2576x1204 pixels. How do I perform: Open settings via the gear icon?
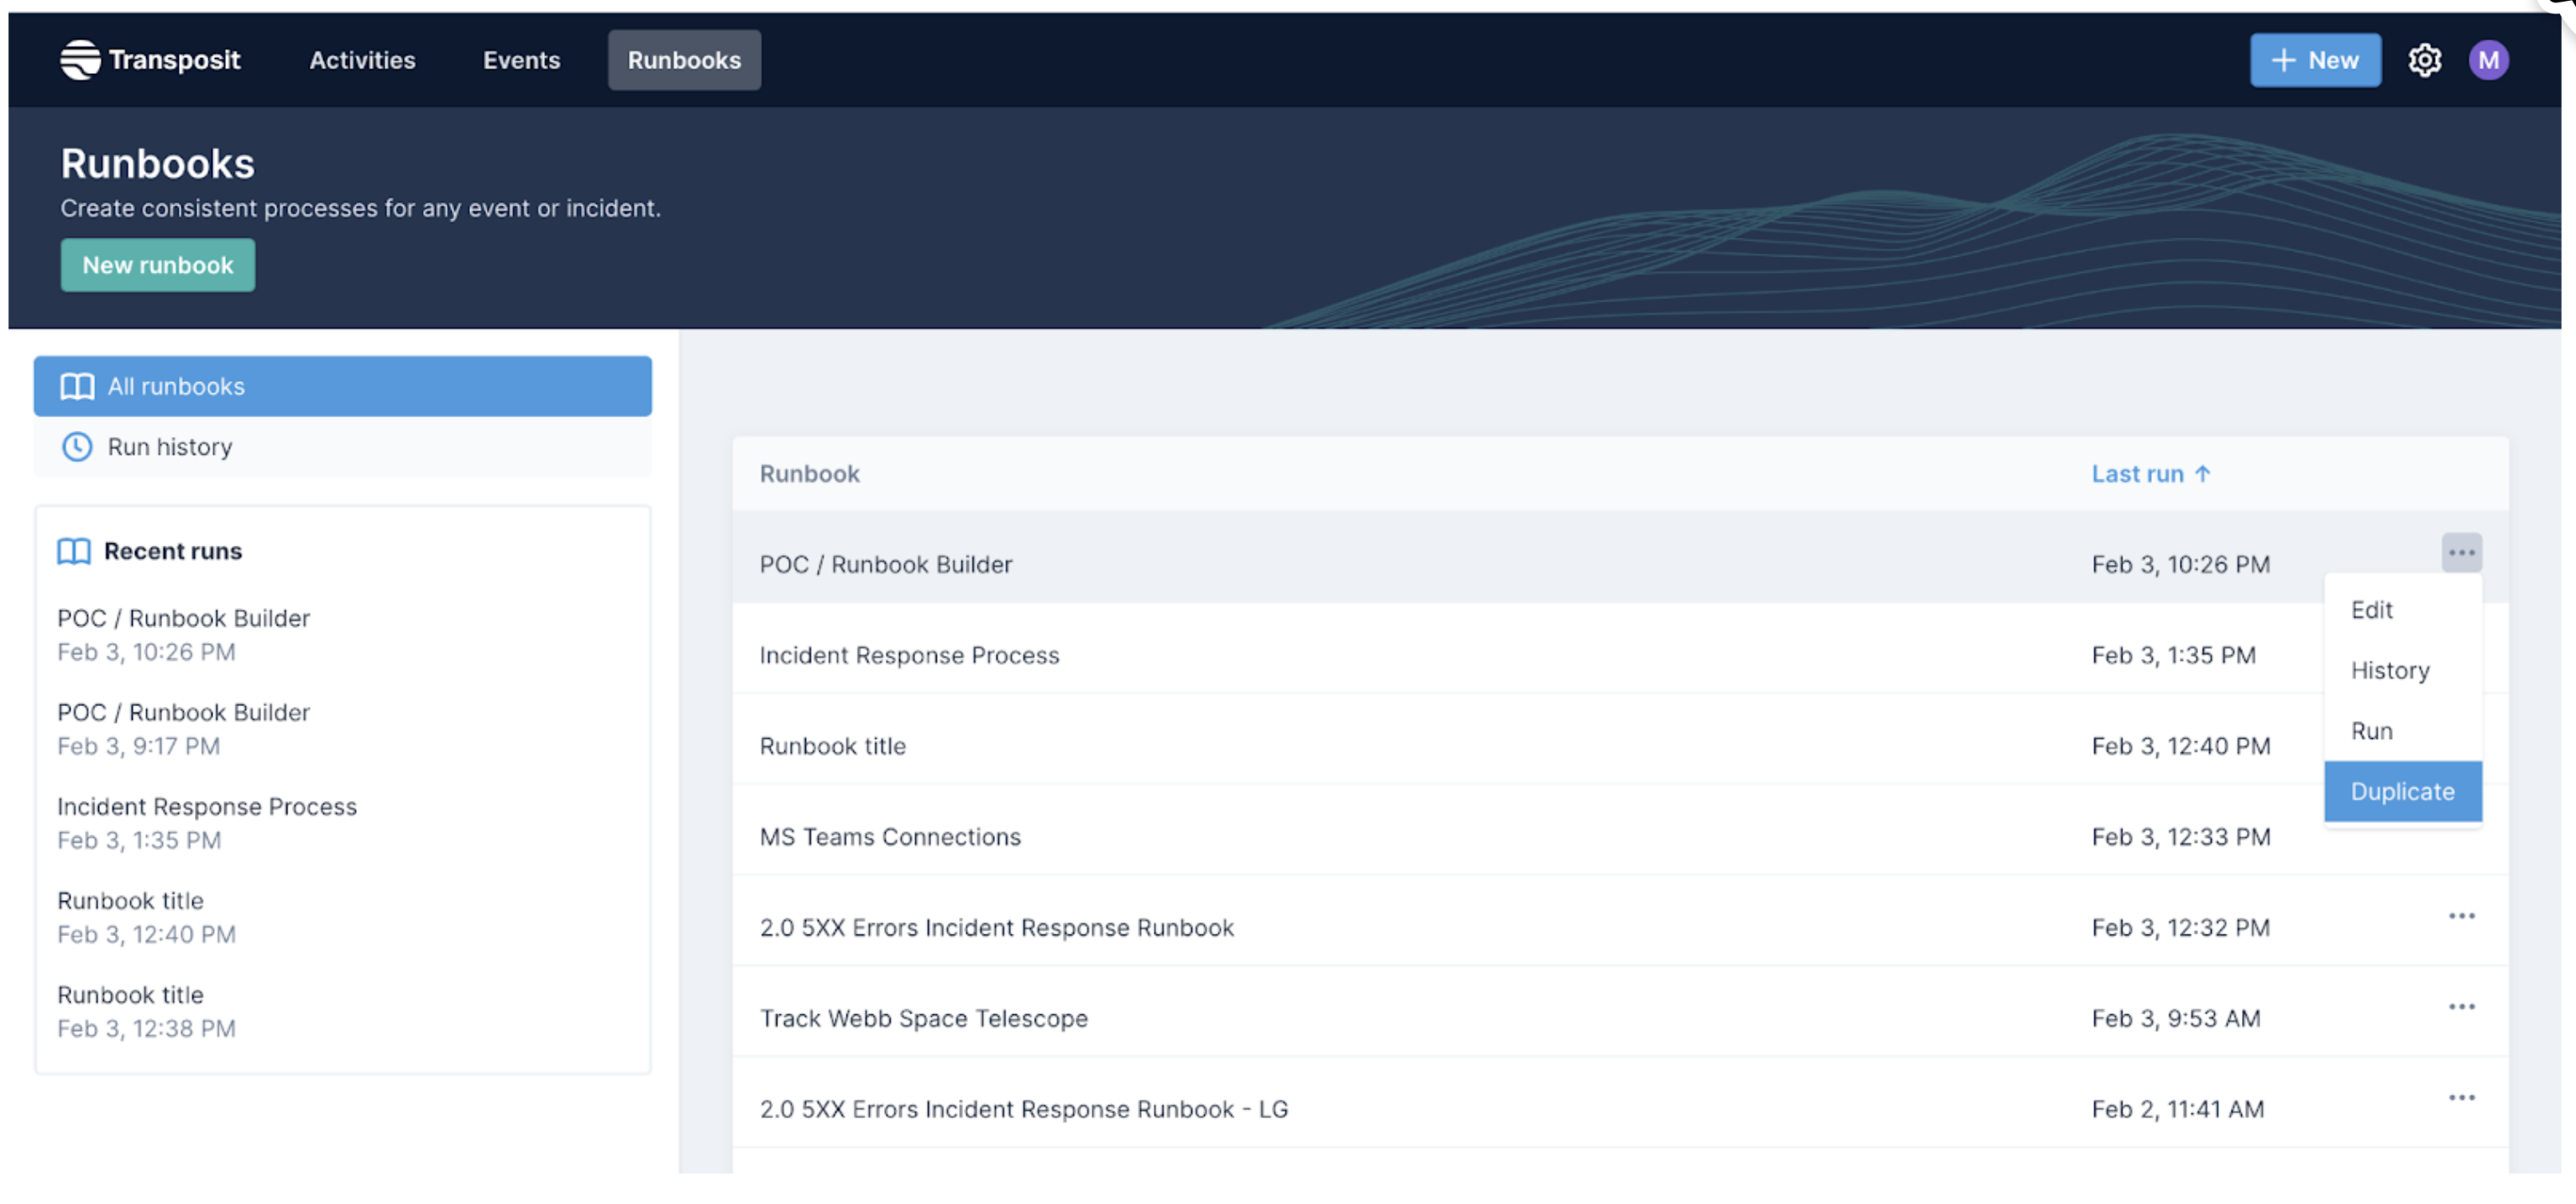click(2424, 60)
